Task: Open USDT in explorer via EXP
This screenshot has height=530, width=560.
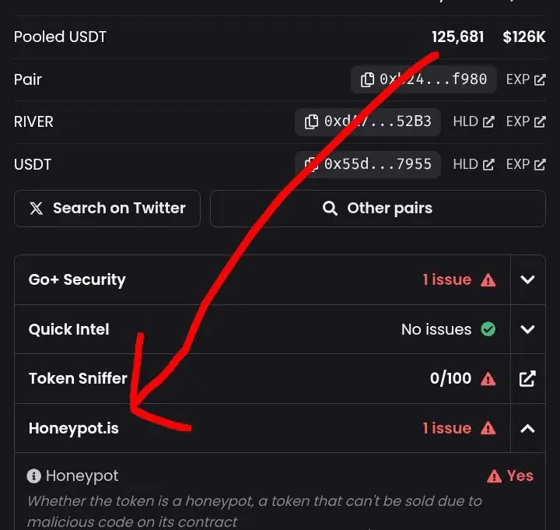Action: 526,164
